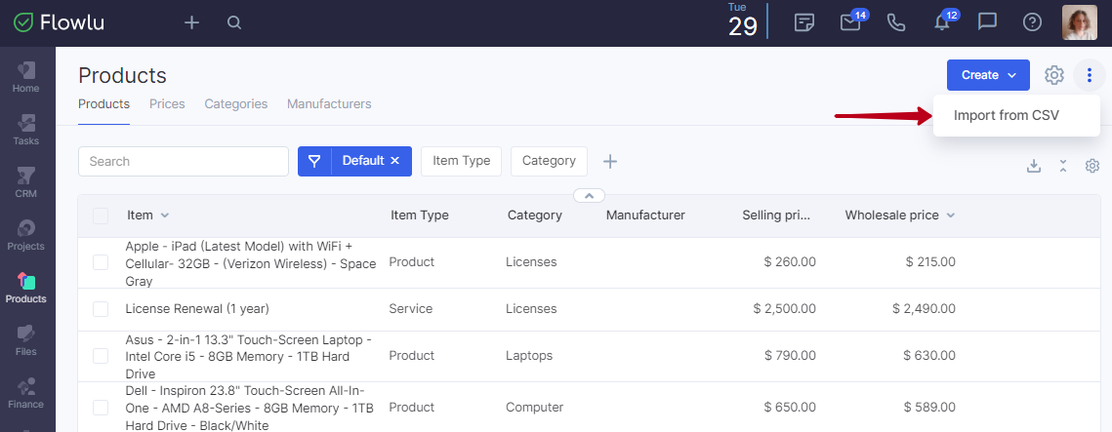Screen dimensions: 1112x432
Task: Open the Category filter dropdown
Action: 549,161
